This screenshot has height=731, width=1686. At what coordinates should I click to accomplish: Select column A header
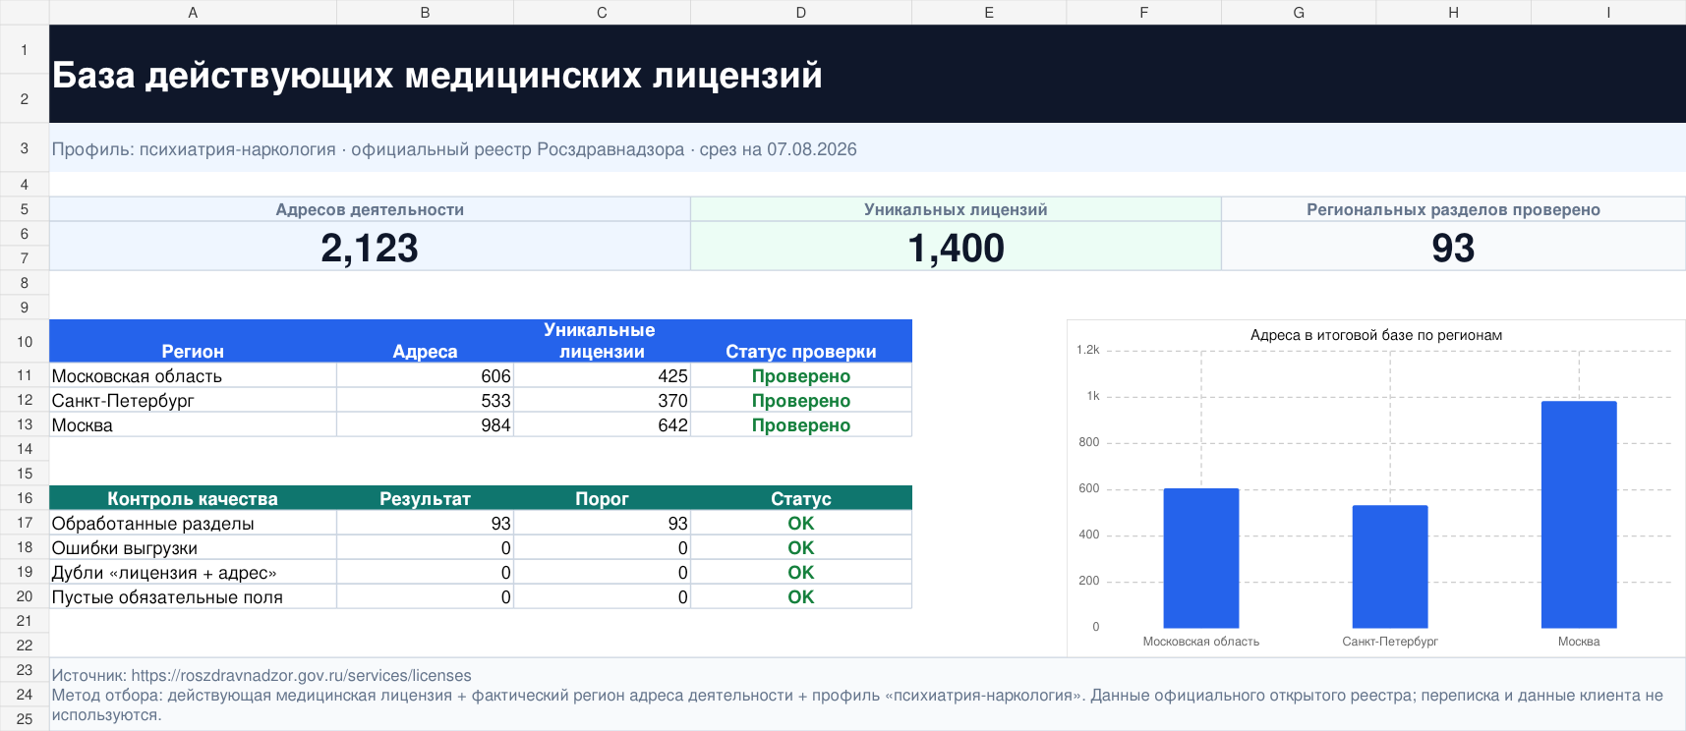193,12
